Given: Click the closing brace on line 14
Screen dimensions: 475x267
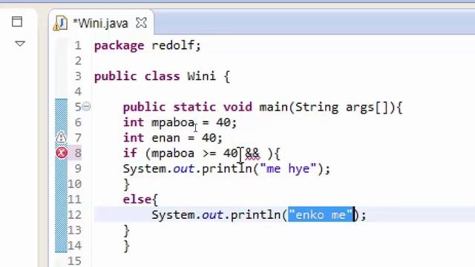Looking at the screenshot, I should click(127, 245).
